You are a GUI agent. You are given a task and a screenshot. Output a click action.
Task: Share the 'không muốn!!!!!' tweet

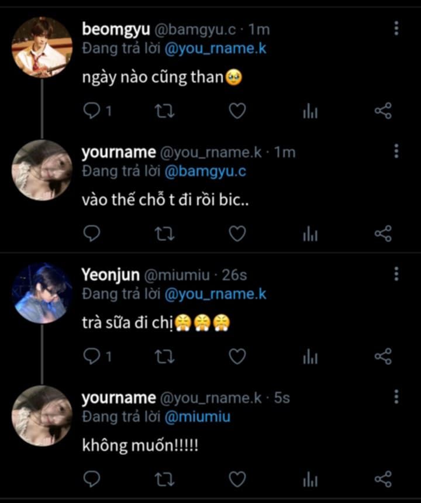coord(382,480)
